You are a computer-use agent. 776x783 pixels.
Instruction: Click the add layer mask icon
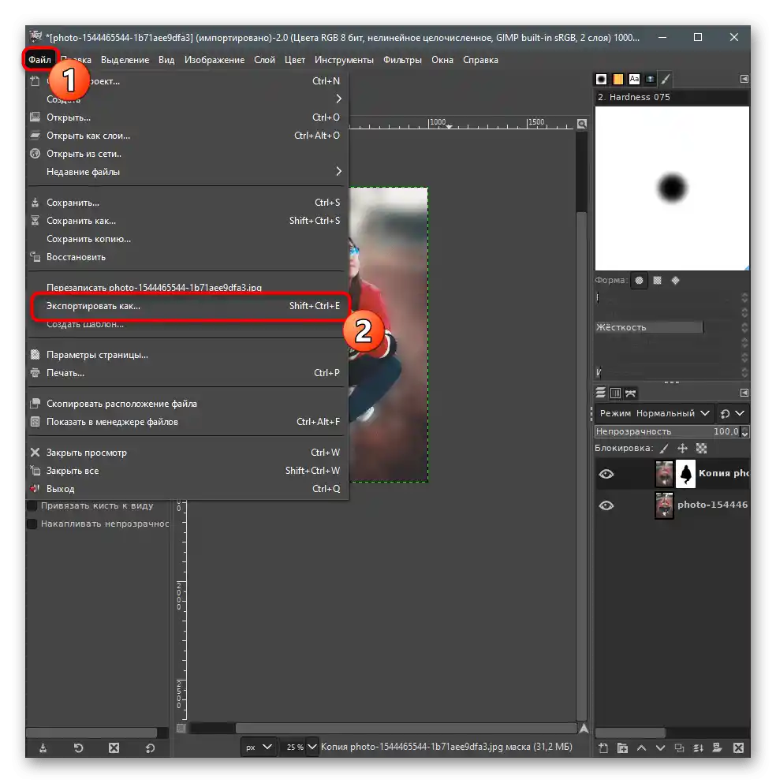[x=718, y=748]
